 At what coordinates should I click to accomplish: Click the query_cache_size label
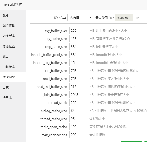[54, 39]
